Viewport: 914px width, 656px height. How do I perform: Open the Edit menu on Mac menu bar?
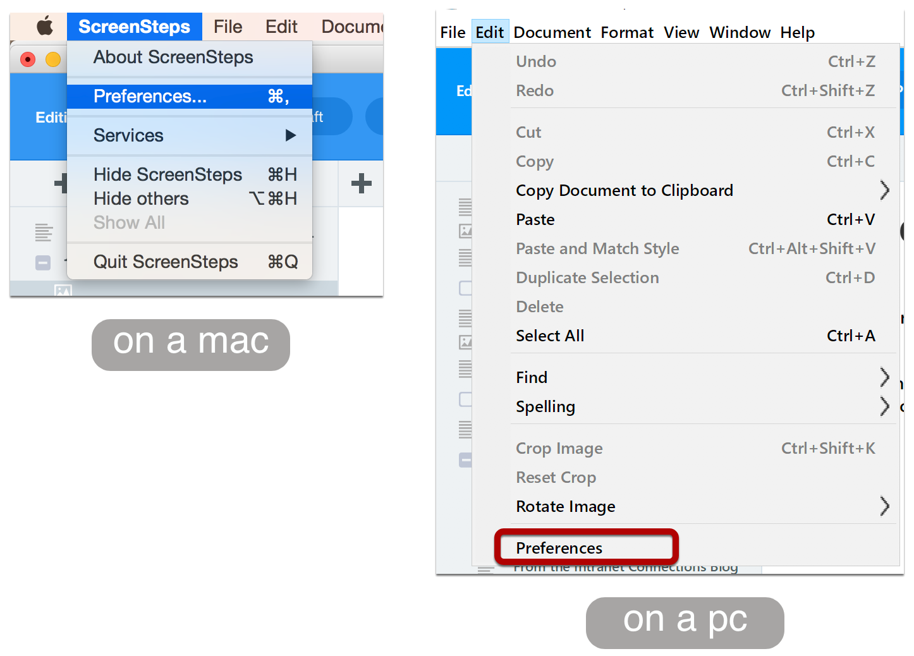(x=281, y=27)
